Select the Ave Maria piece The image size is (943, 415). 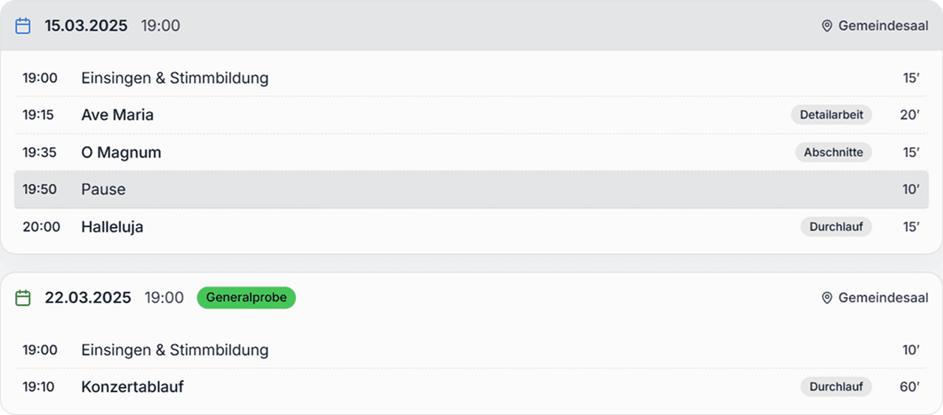[x=117, y=115]
